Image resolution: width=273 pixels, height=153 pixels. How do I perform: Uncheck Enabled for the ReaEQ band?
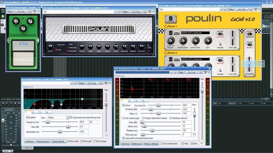click(x=27, y=117)
